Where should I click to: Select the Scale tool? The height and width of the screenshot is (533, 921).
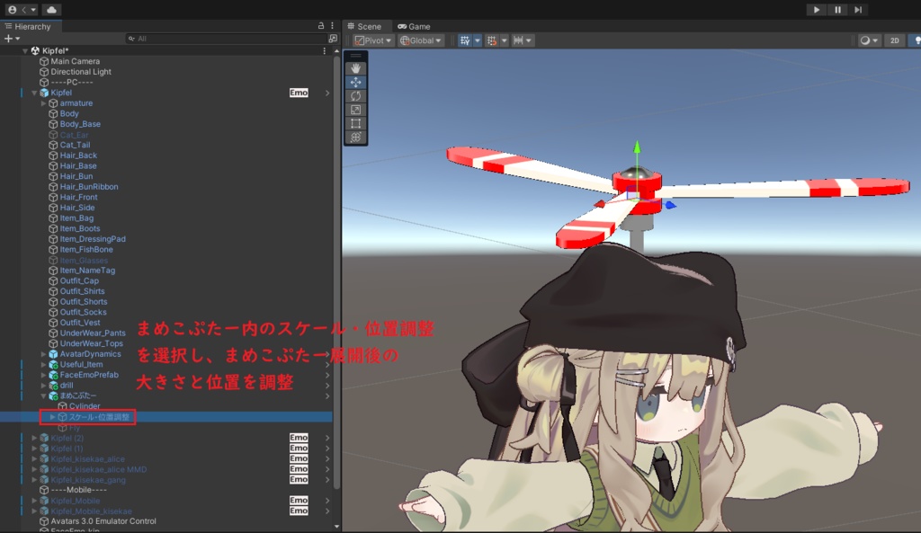[356, 111]
